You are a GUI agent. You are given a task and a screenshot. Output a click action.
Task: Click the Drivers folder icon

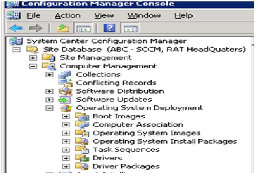[82, 158]
